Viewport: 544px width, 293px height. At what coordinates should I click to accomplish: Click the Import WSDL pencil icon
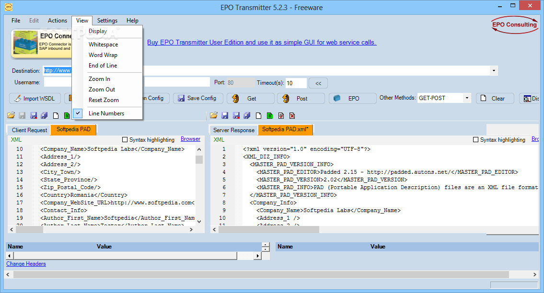(17, 99)
